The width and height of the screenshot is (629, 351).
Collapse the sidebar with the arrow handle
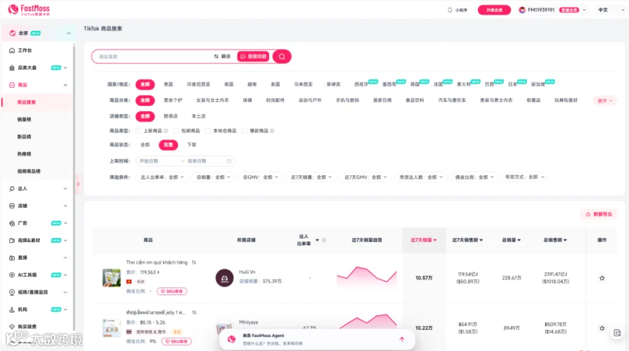[78, 184]
